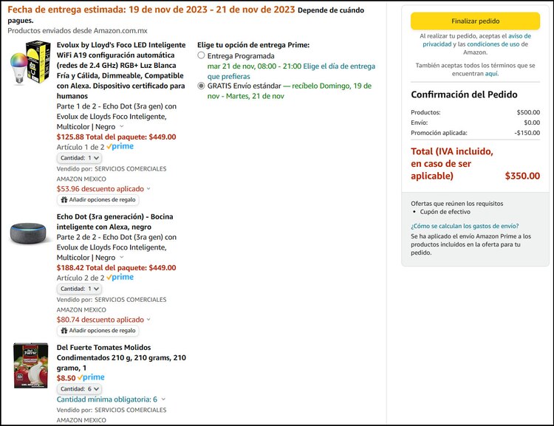Click the $188.42 Total del paquete price
554x426 pixels.
click(116, 267)
